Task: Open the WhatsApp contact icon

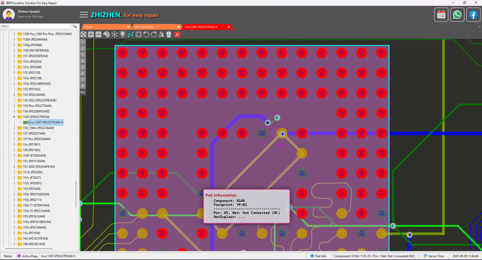Action: [457, 15]
